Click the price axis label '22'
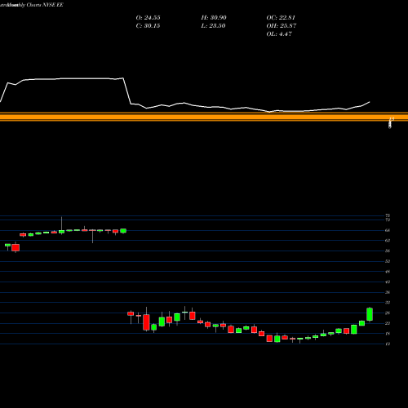 388,323
